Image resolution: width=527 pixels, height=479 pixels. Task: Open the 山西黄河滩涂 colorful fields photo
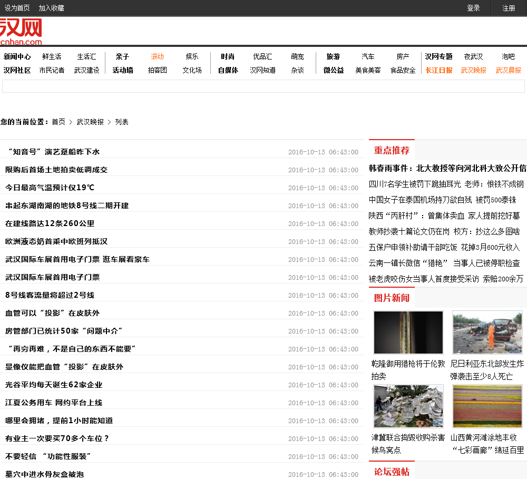487,406
